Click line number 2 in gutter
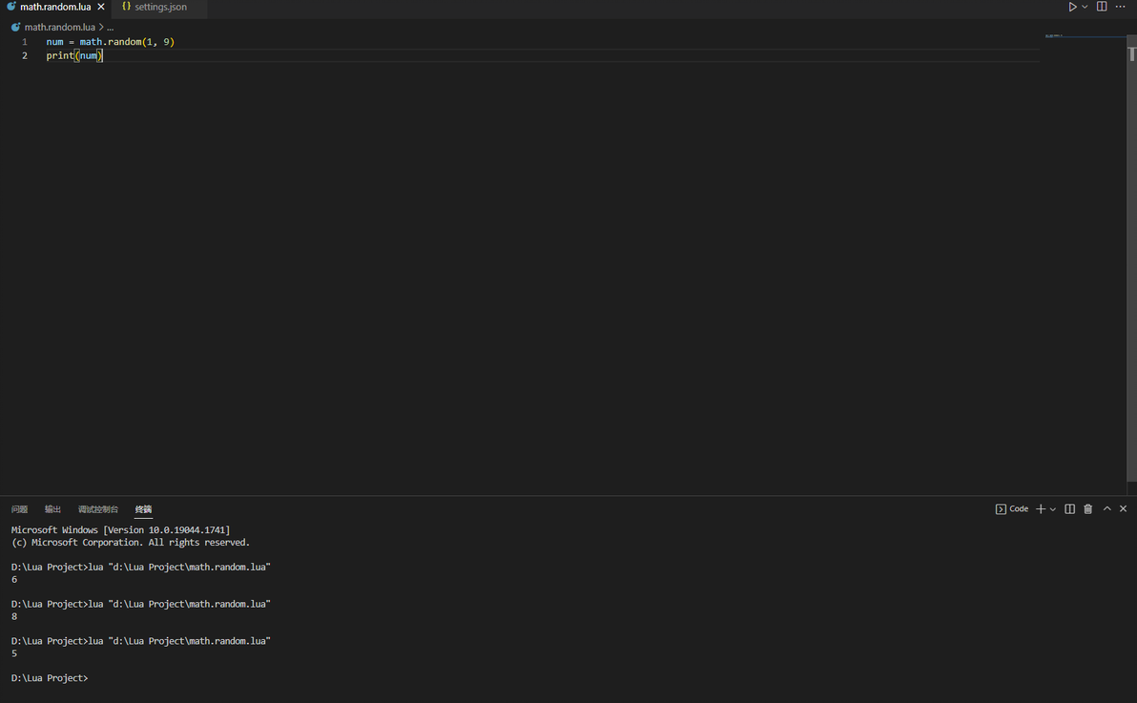The height and width of the screenshot is (703, 1137). pos(25,56)
